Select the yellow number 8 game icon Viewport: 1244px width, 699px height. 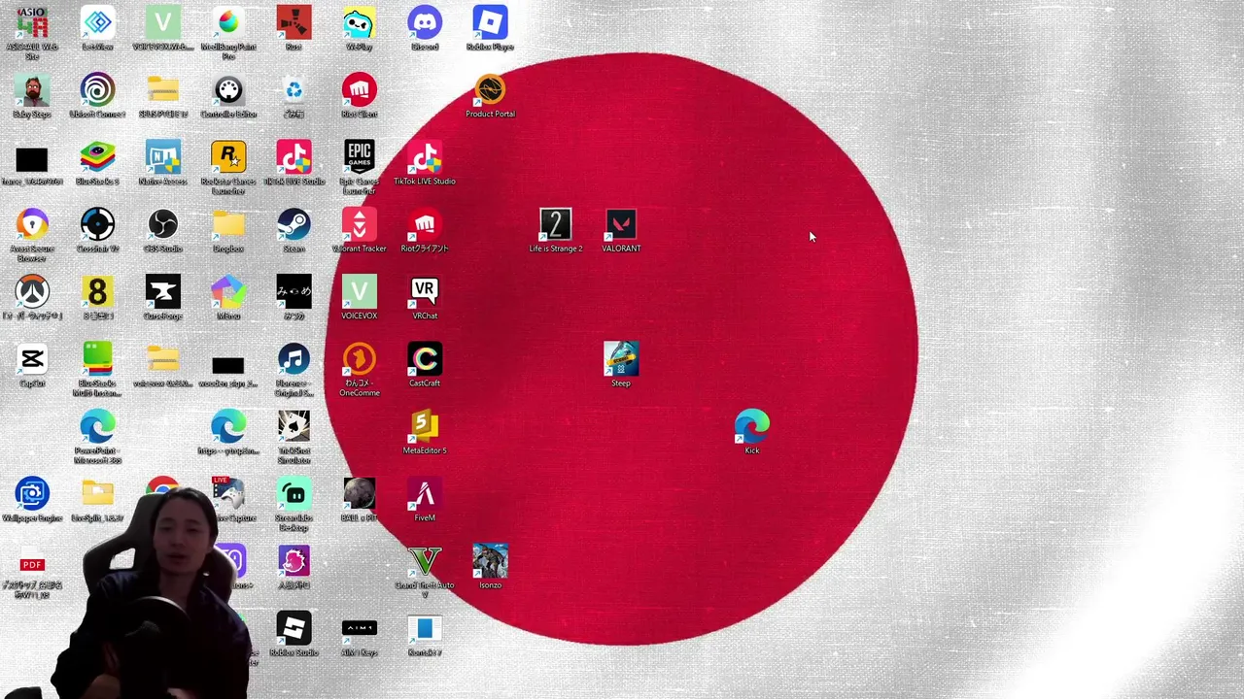(x=97, y=292)
